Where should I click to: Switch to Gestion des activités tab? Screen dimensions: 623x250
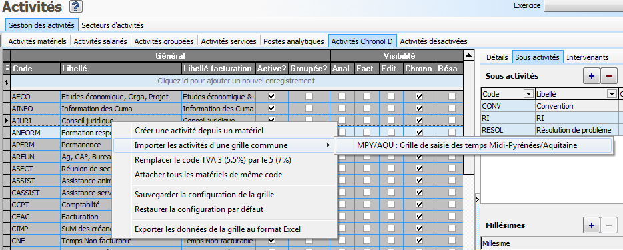(41, 25)
